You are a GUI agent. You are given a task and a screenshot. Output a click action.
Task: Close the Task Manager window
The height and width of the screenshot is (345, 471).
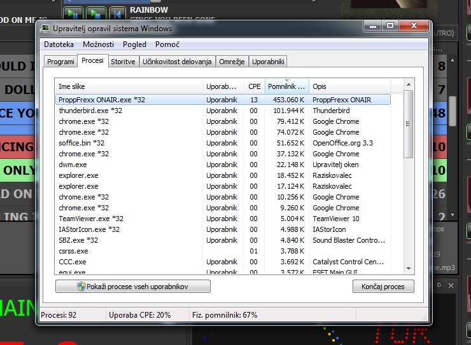pos(414,25)
